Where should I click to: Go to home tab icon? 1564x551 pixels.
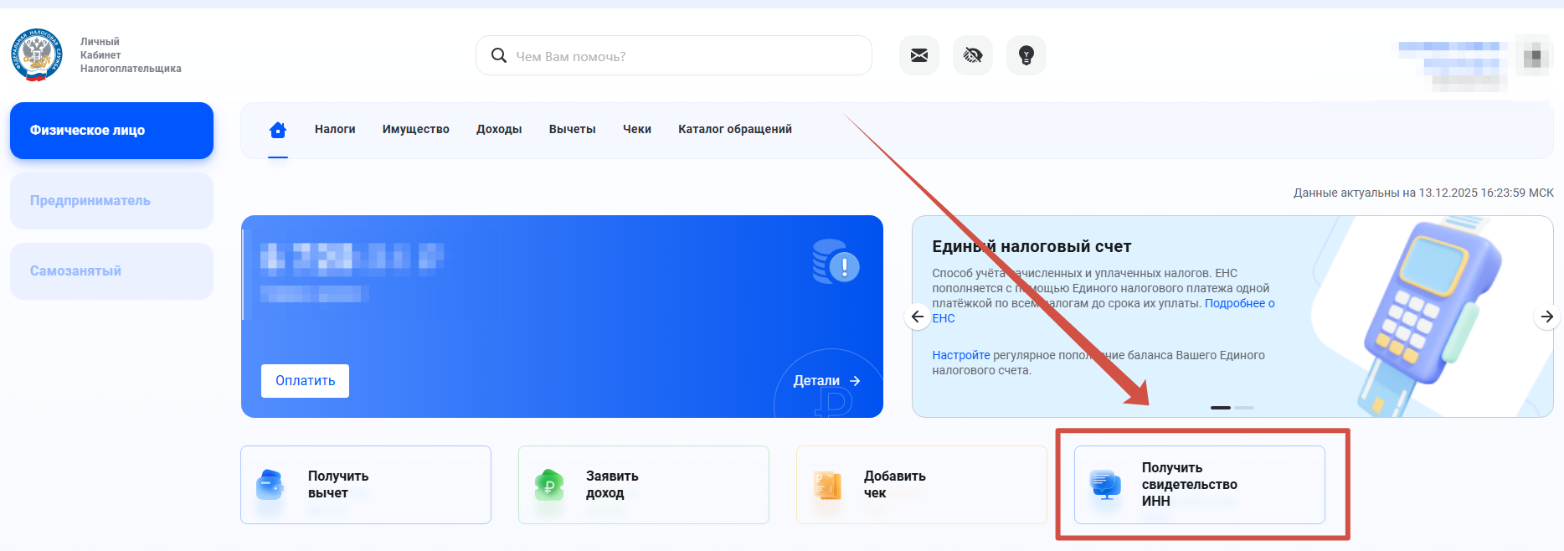[x=278, y=130]
